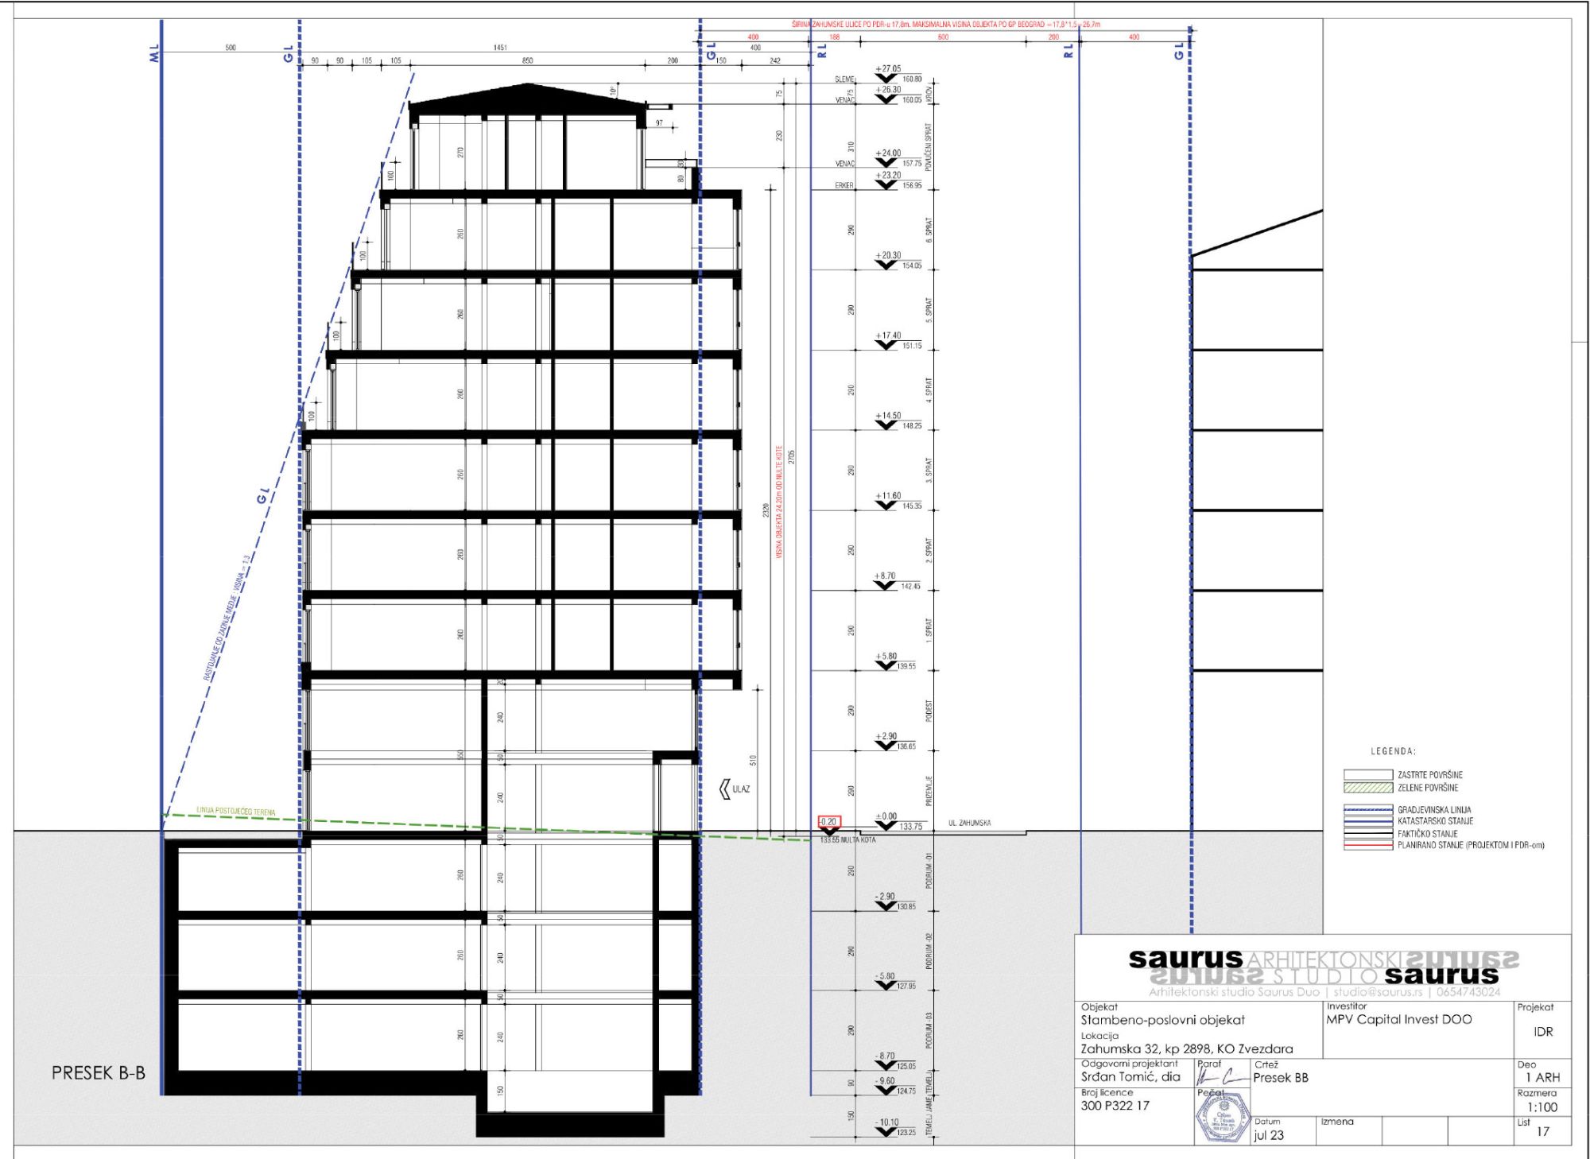1590x1159 pixels.
Task: Click the PRESEK B-B drawing title
Action: (x=99, y=1073)
